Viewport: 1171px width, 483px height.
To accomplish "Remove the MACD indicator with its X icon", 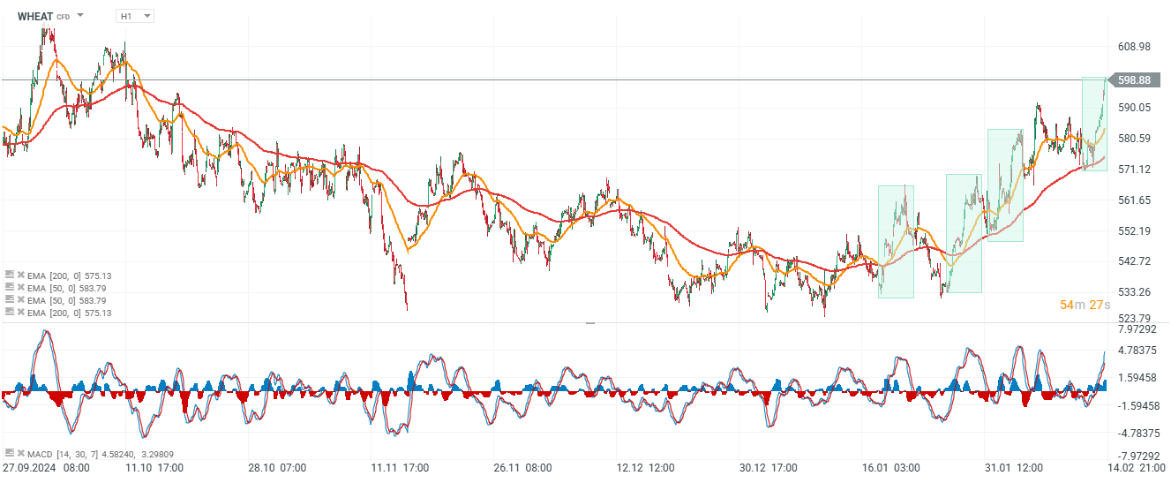I will (20, 453).
